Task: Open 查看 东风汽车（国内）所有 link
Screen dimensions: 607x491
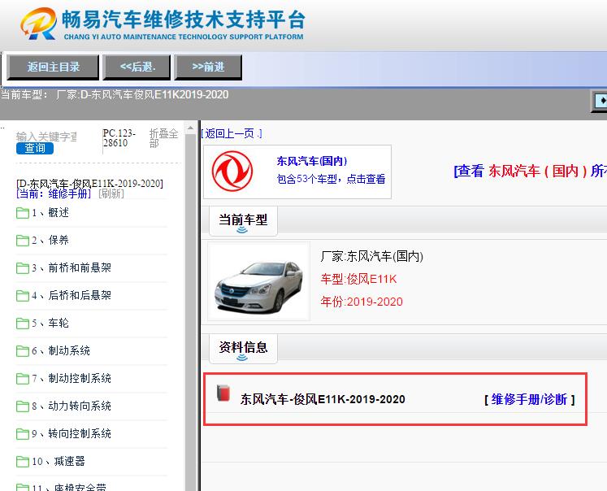Action: (530, 171)
